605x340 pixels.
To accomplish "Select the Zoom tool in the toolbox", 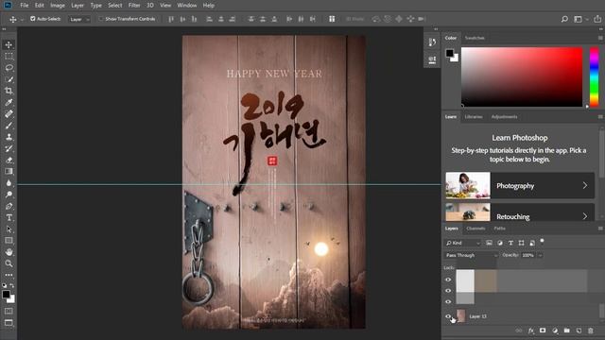I will click(x=9, y=263).
